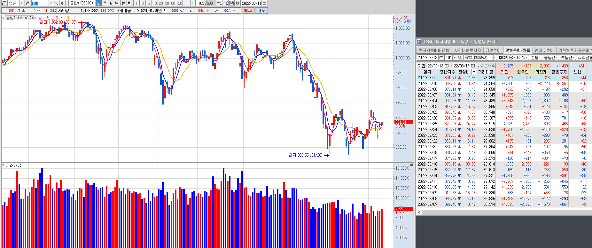Image resolution: width=592 pixels, height=248 pixels.
Task: Open chart settings gear icon
Action: (x=238, y=3)
